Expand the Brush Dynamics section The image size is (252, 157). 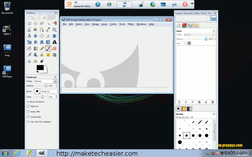(x=28, y=102)
